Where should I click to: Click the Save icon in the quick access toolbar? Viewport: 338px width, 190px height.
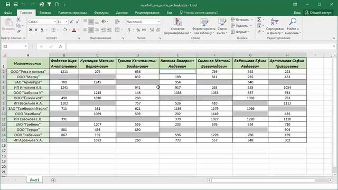pyautogui.click(x=8, y=4)
